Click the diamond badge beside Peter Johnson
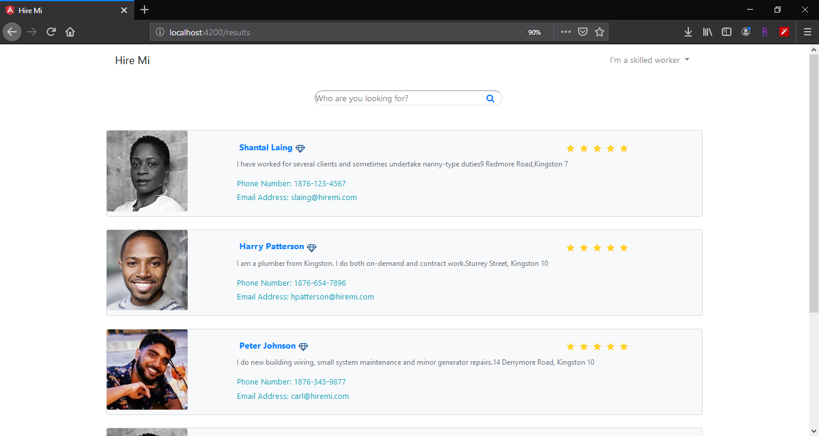The width and height of the screenshot is (819, 436). click(303, 347)
